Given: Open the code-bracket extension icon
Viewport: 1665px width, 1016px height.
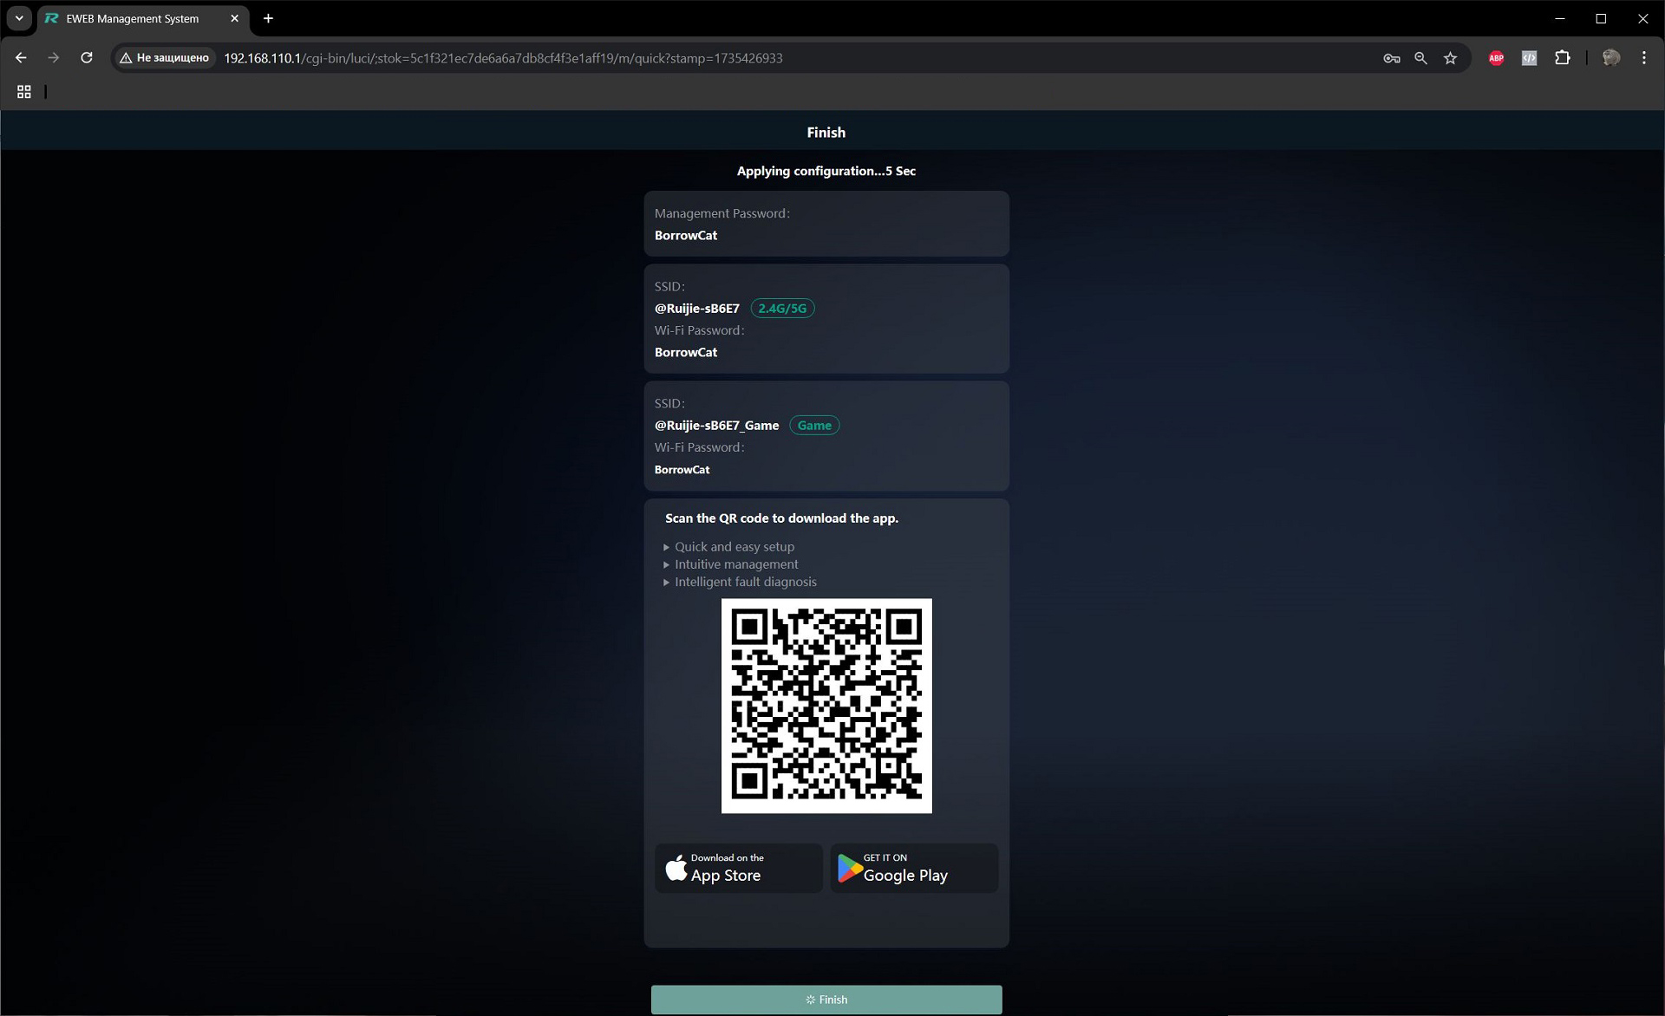Looking at the screenshot, I should (1529, 58).
